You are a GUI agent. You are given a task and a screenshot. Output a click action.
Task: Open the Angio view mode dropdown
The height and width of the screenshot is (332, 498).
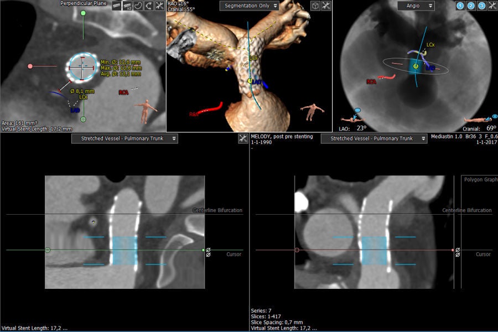[x=416, y=6]
